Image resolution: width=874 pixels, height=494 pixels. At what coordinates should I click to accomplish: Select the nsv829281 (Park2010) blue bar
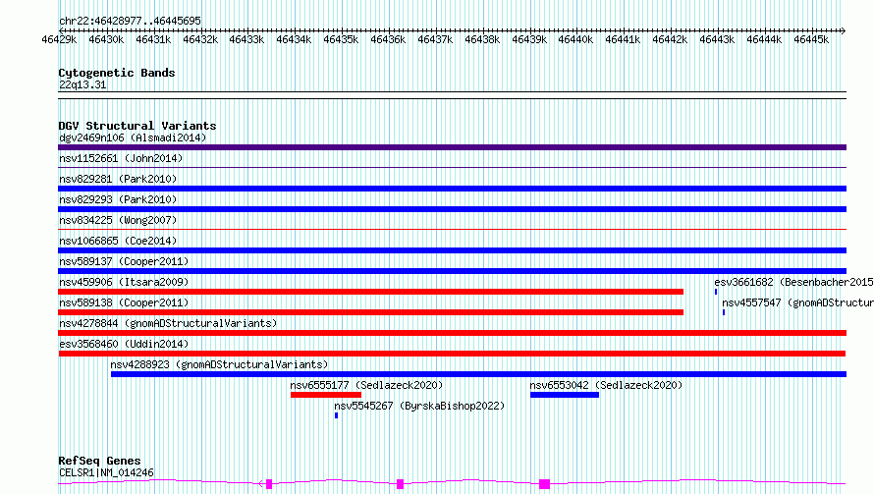(452, 189)
